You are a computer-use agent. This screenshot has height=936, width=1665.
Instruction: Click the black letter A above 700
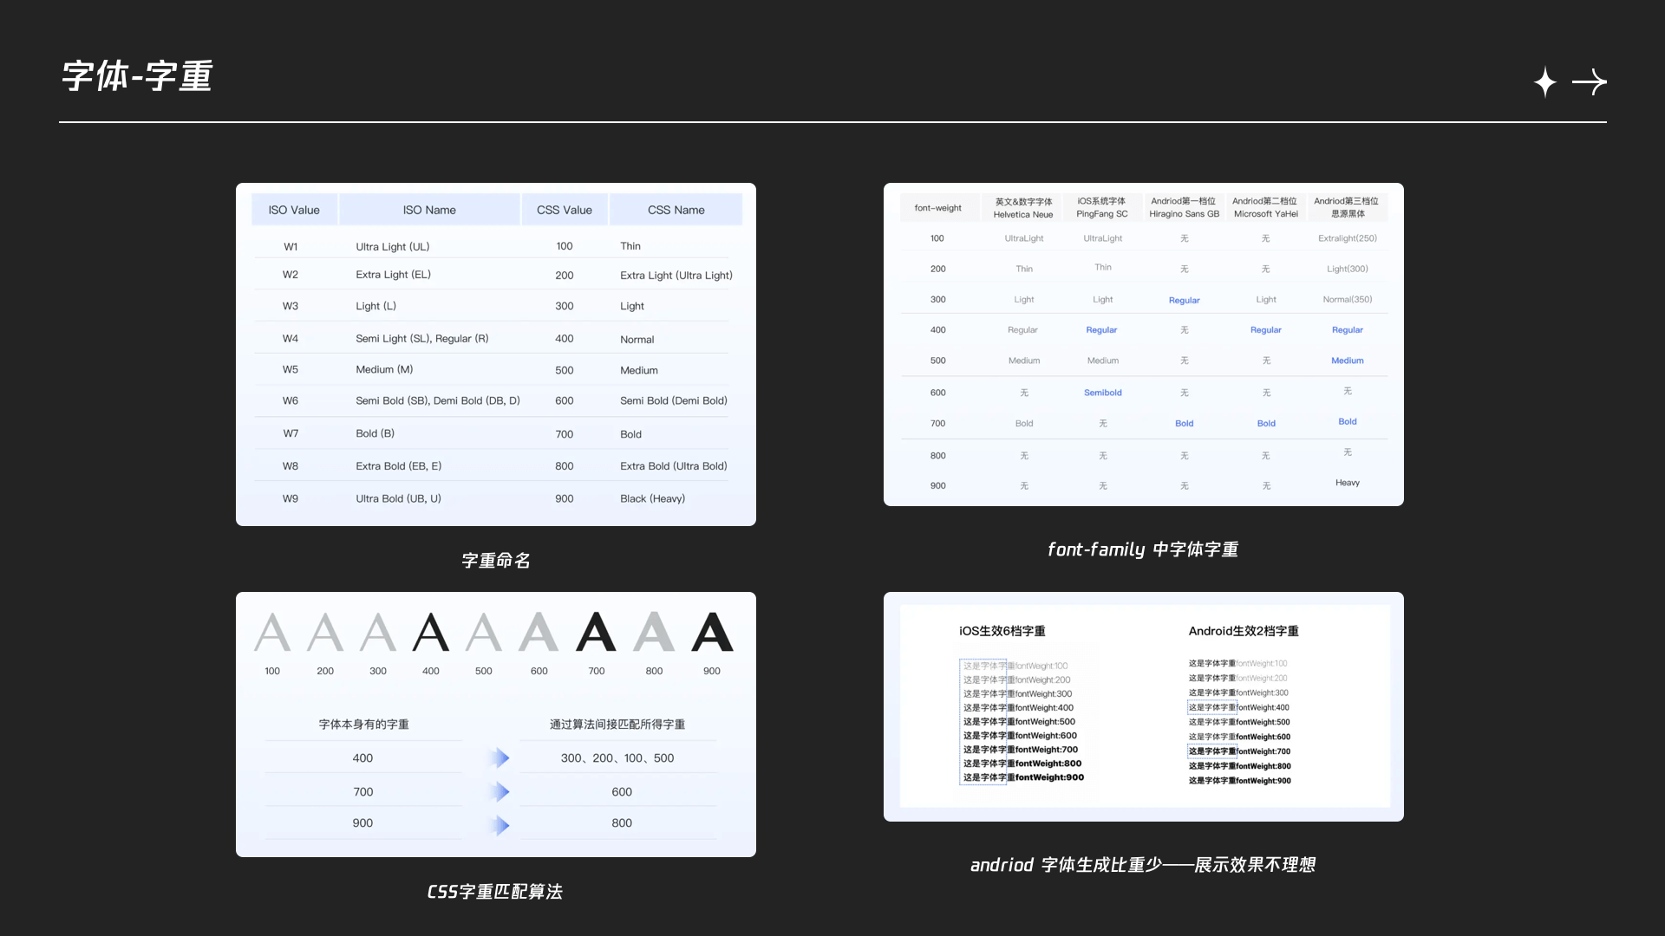596,633
